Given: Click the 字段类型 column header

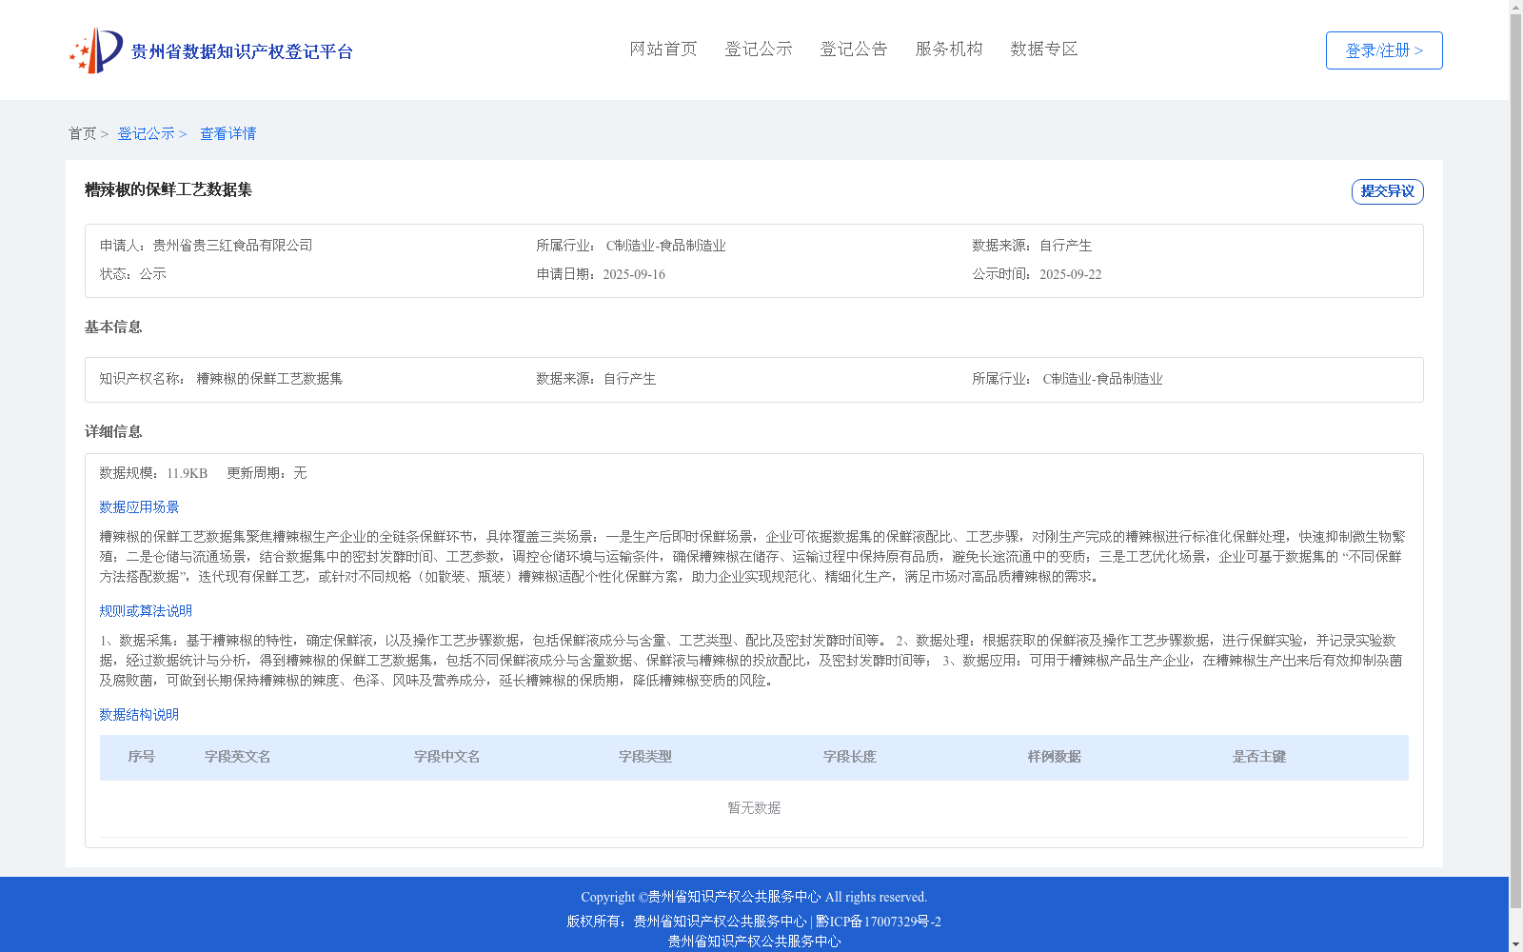Looking at the screenshot, I should [x=645, y=757].
